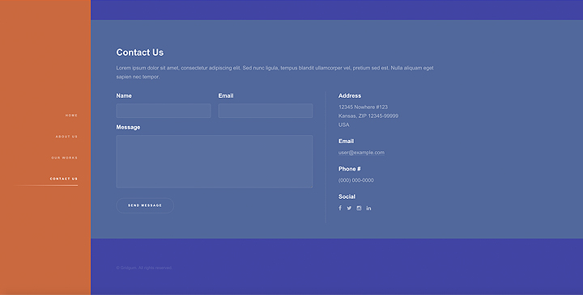
Task: Click the Lorem ipsum intro paragraph
Action: [274, 73]
